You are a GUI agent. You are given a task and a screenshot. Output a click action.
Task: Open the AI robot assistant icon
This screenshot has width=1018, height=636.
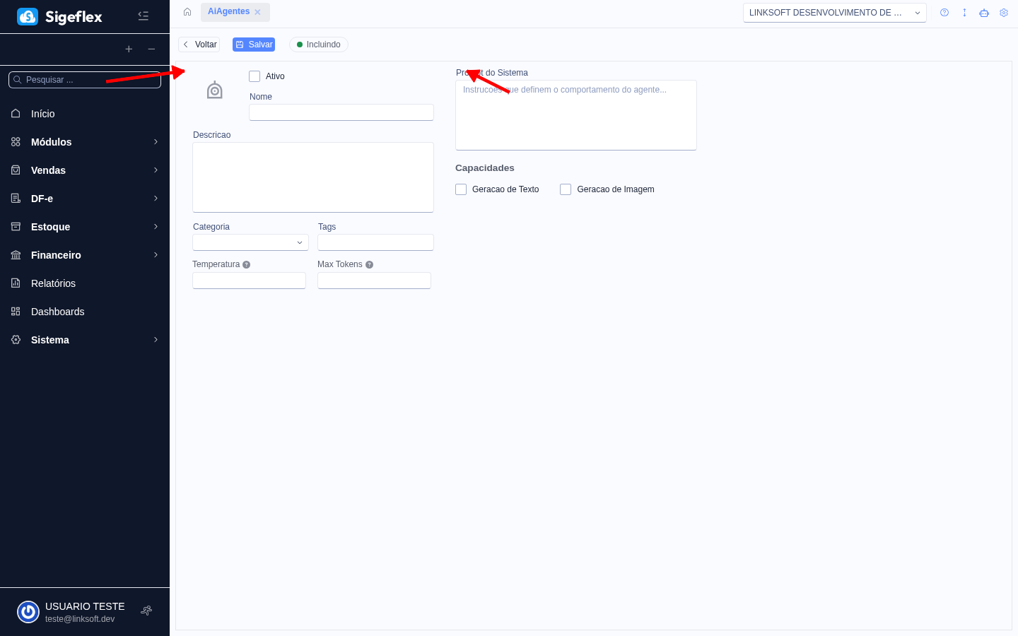tap(984, 13)
